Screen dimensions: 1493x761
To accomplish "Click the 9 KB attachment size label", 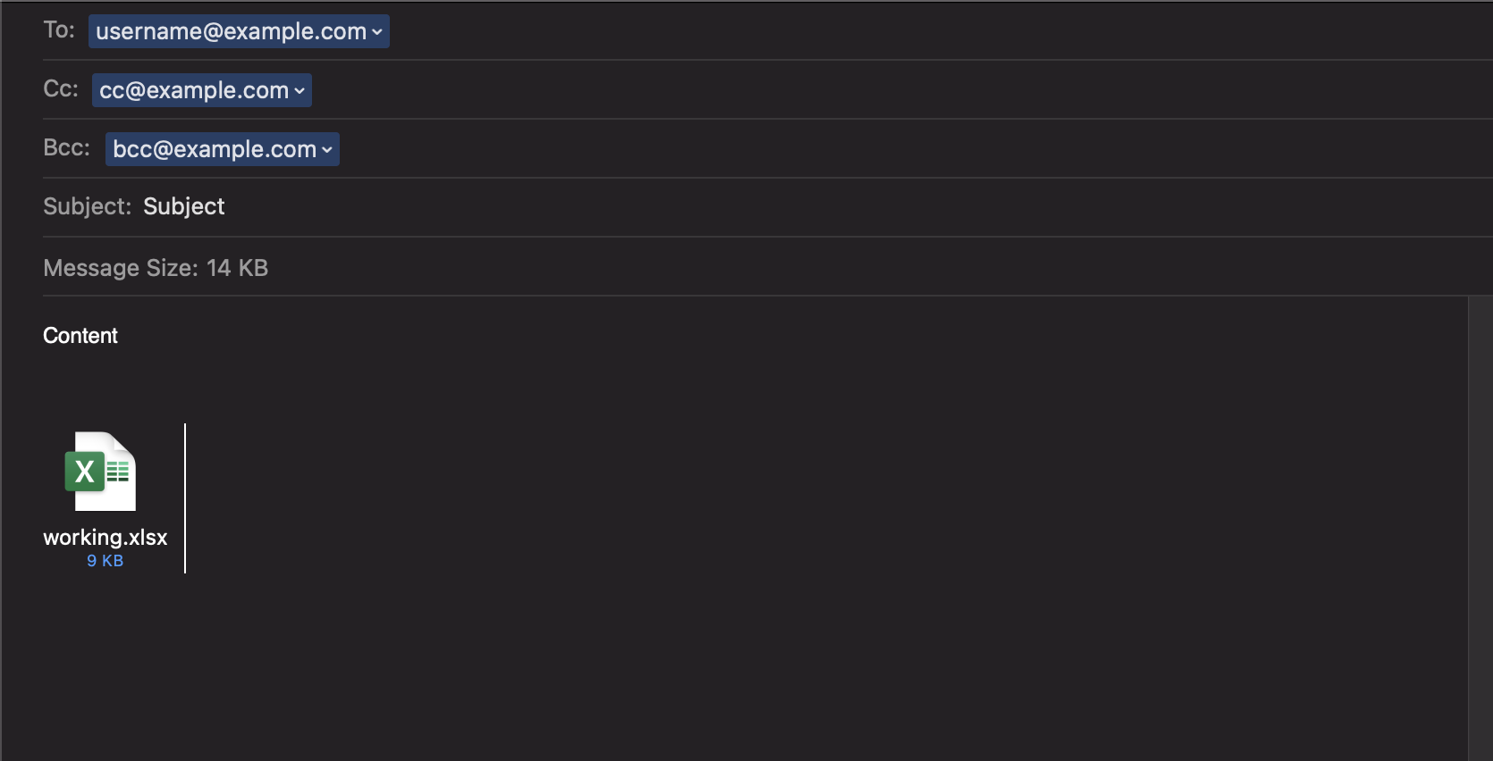I will click(105, 561).
